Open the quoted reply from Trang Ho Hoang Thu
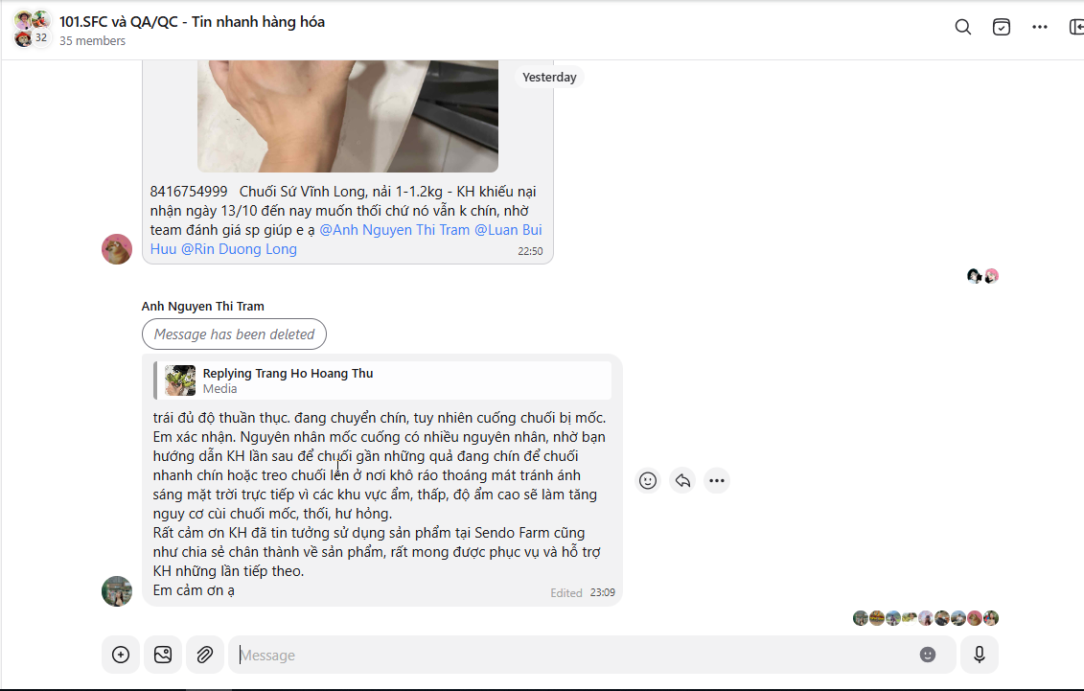Viewport: 1084px width, 691px height. pyautogui.click(x=383, y=380)
